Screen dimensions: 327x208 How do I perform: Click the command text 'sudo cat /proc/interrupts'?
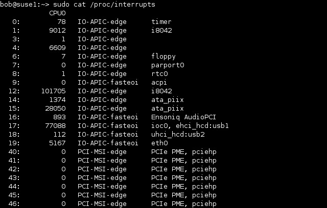(104, 5)
